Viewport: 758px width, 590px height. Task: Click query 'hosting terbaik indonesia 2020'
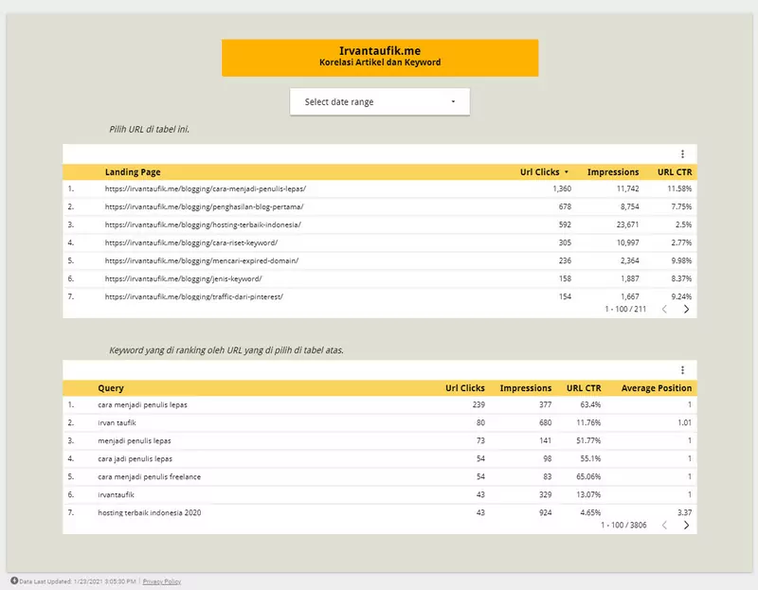point(149,512)
